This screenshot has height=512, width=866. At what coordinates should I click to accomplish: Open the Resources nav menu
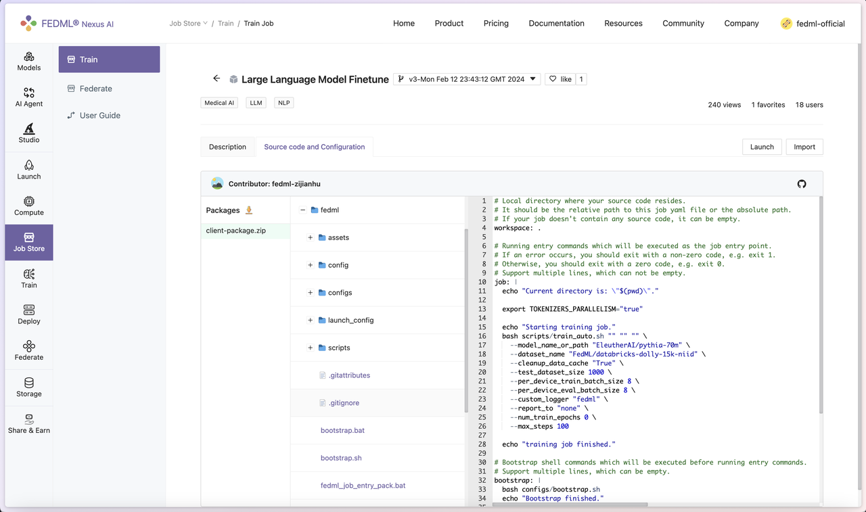(x=624, y=23)
